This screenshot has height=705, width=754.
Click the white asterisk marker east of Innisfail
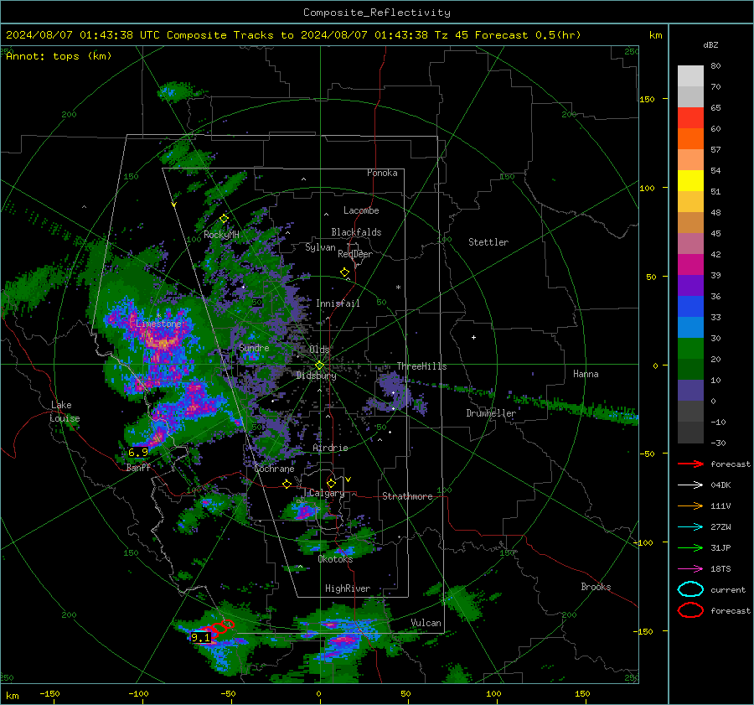tap(398, 288)
